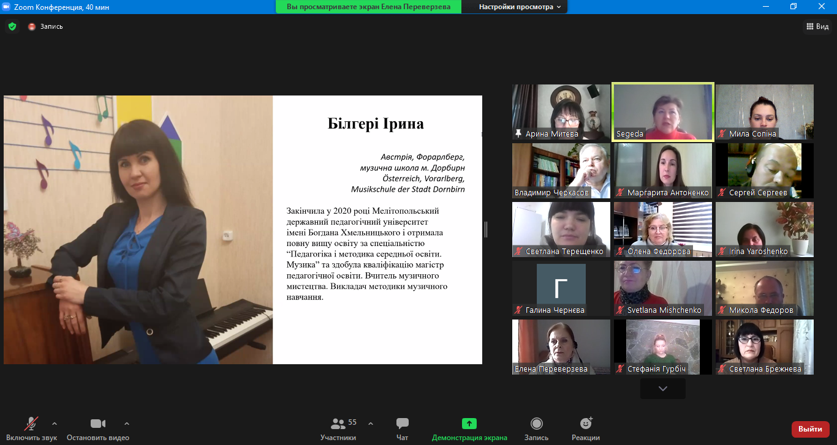Expand participants options arrow
Image resolution: width=837 pixels, height=445 pixels.
point(371,423)
